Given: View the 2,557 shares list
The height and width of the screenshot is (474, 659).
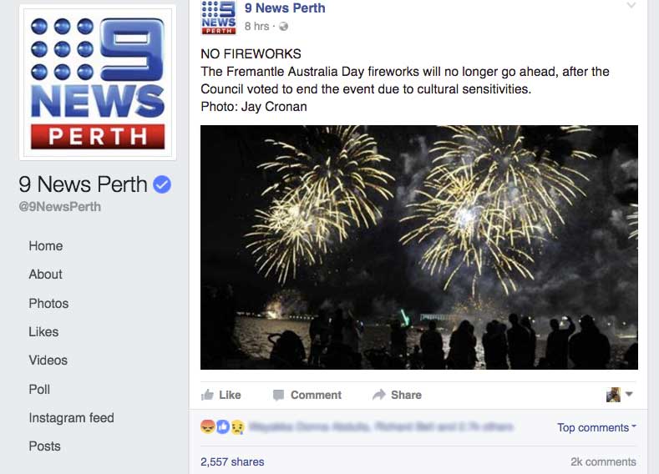Looking at the screenshot, I should tap(232, 461).
